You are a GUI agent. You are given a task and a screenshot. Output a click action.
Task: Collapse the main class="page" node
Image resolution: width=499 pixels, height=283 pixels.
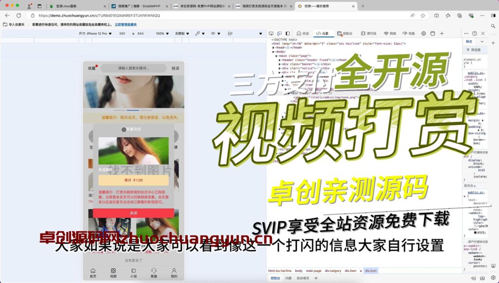coord(277,56)
